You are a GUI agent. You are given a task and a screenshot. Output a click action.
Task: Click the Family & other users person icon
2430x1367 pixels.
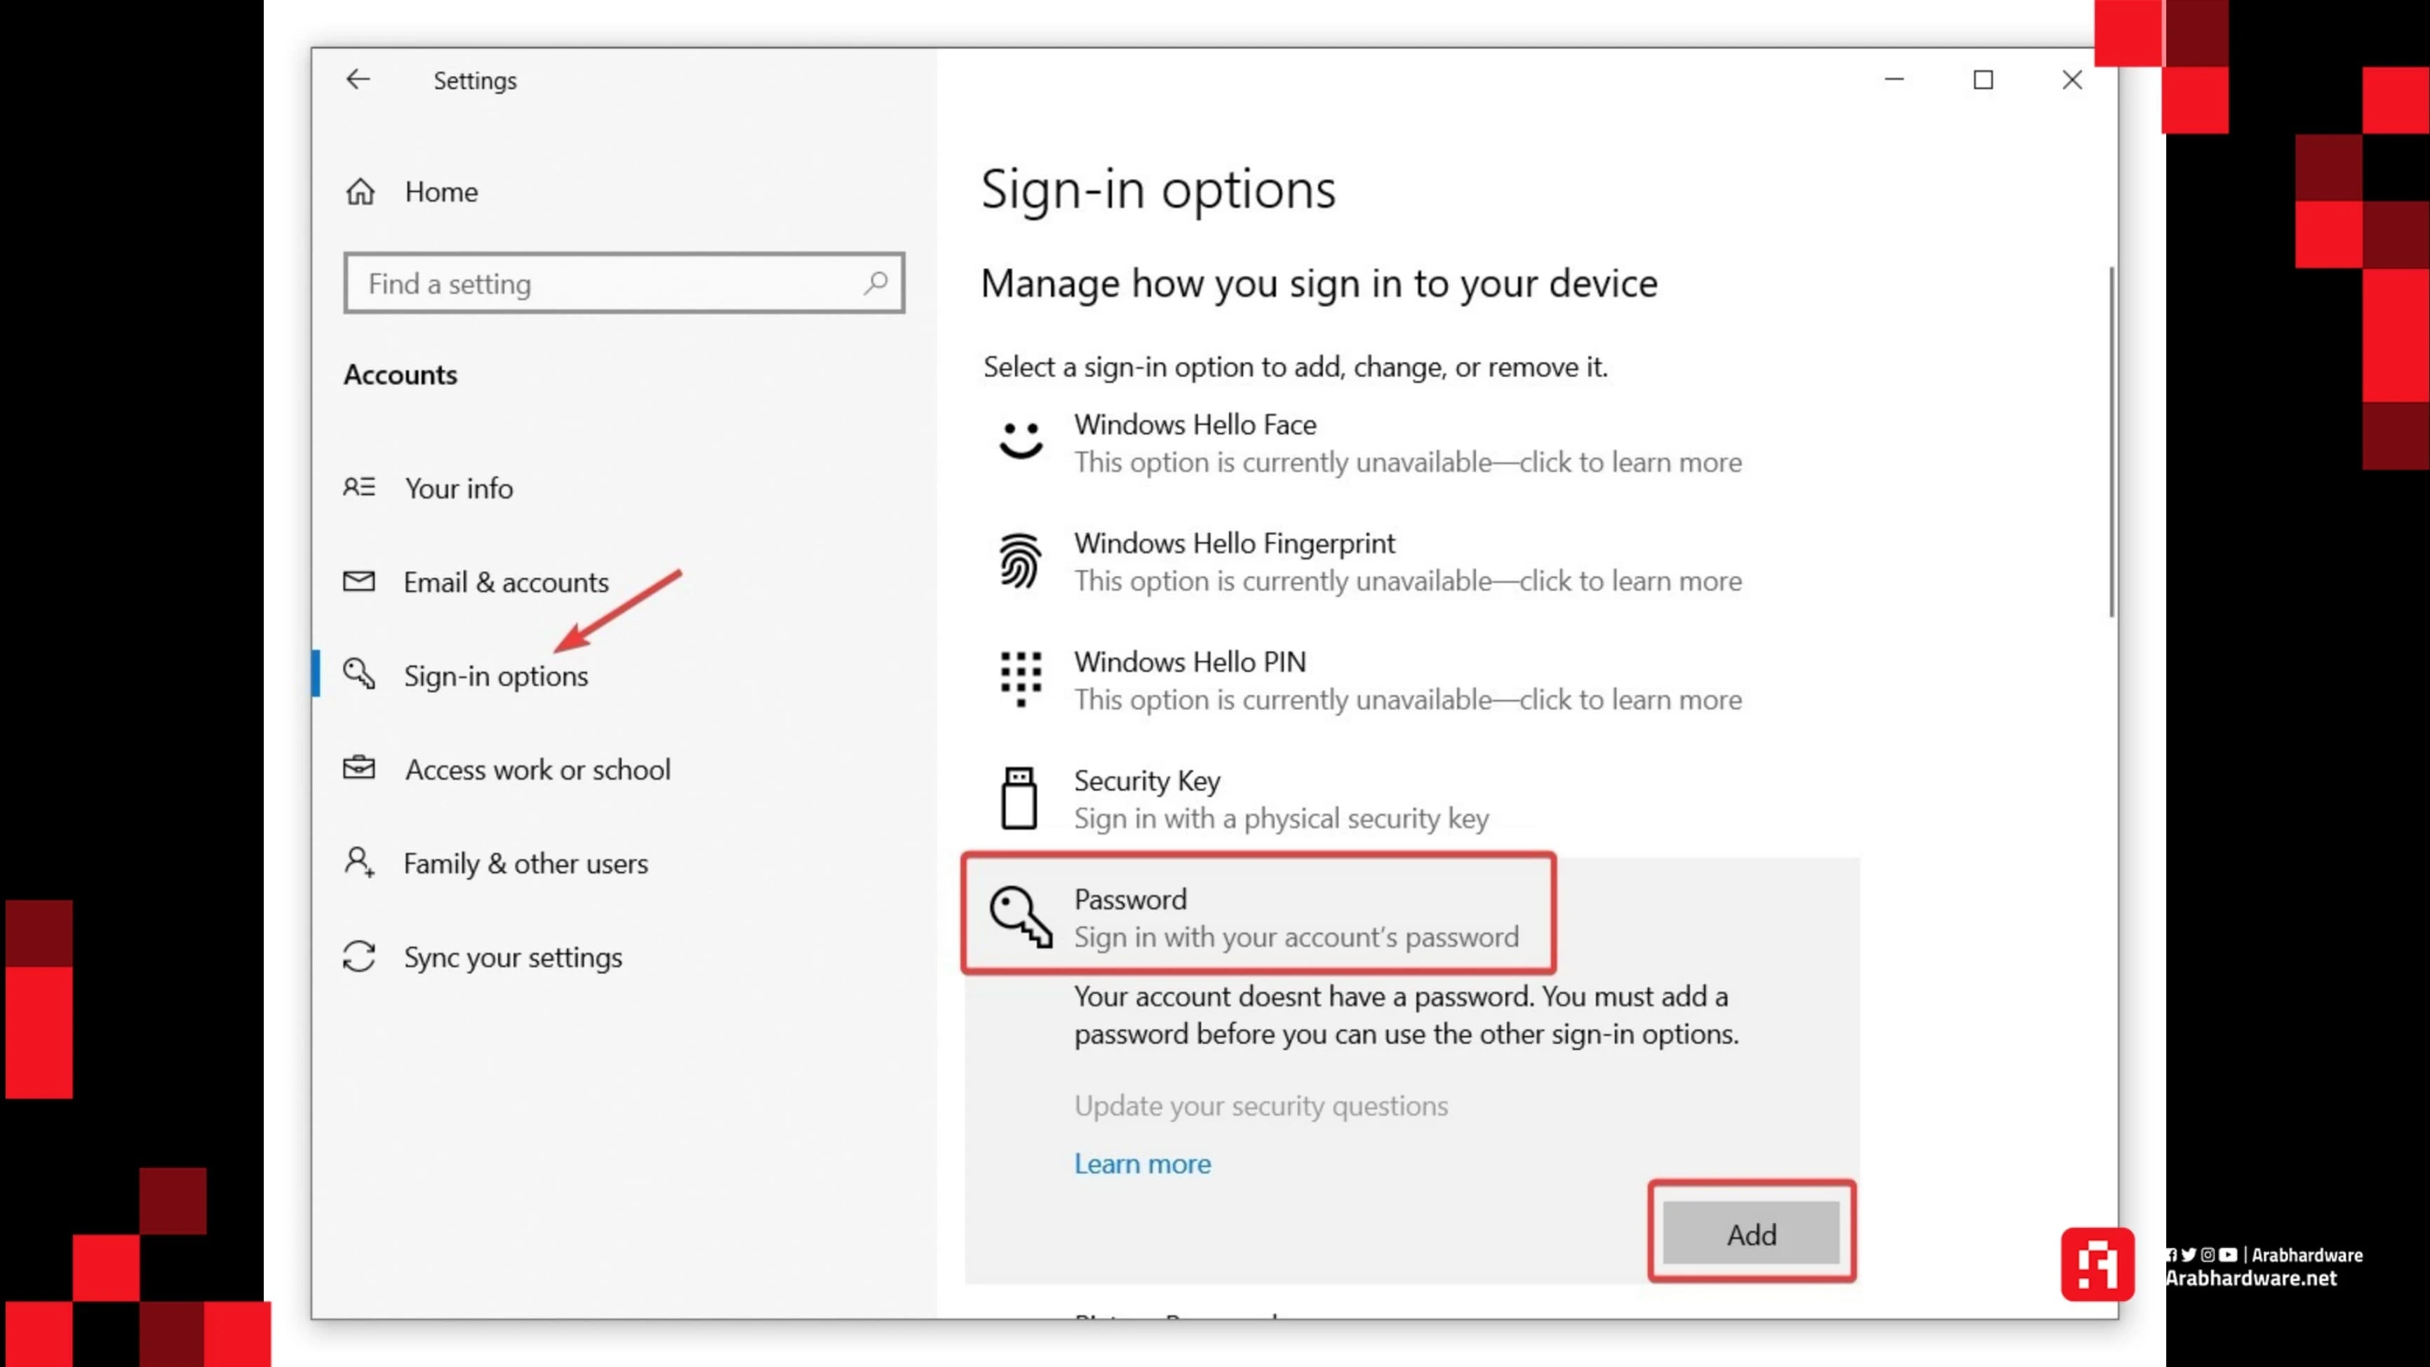click(x=358, y=861)
